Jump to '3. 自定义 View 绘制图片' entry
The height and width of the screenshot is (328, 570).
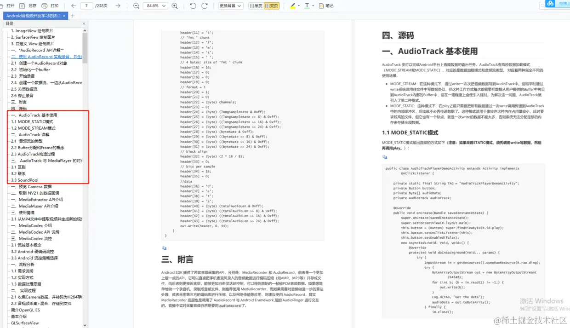(33, 44)
